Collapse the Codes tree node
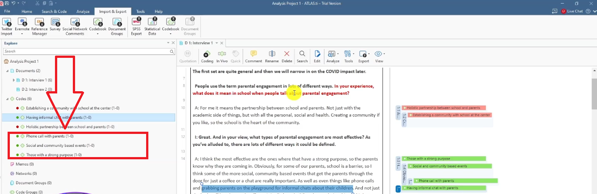Screen dimensions: 597x194 pyautogui.click(x=7, y=99)
